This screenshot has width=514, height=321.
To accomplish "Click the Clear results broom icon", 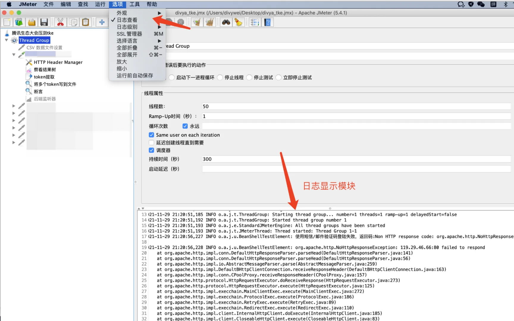I will [197, 22].
